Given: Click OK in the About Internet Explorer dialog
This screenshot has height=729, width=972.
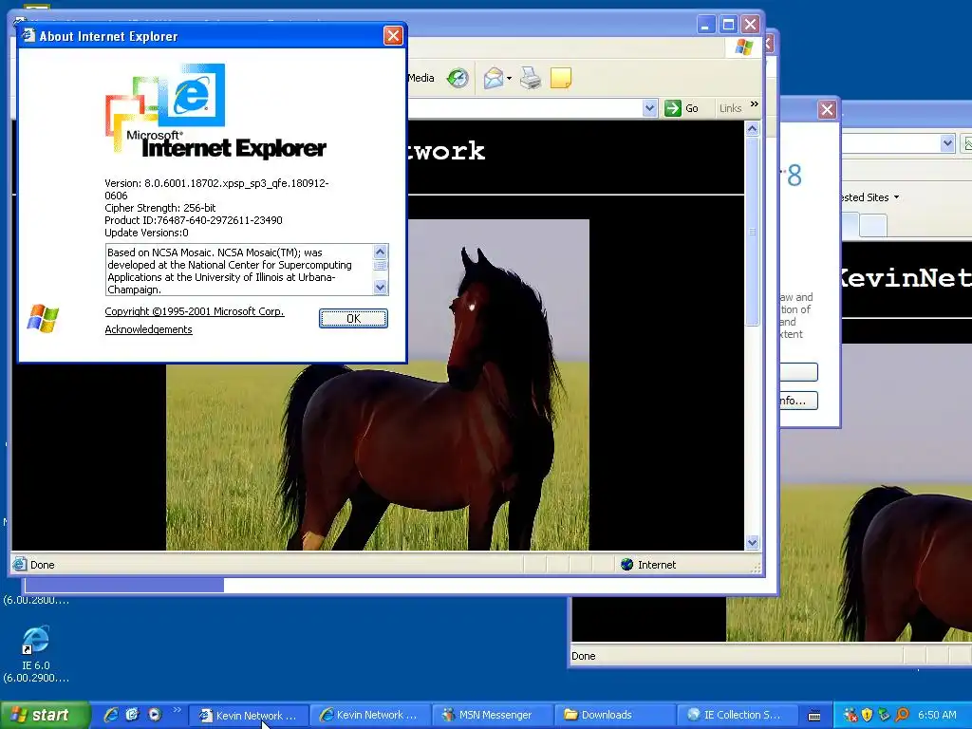Looking at the screenshot, I should coord(353,319).
